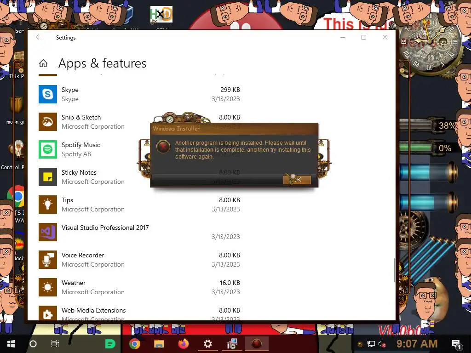Click the 'Skype' app name
Image resolution: width=471 pixels, height=353 pixels.
point(70,90)
